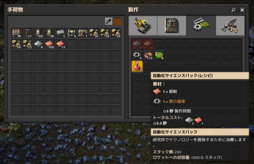Select the burner mining drill stack of 4
The image size is (254, 164).
(72, 33)
